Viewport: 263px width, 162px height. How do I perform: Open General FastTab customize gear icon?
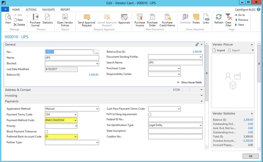click(197, 44)
